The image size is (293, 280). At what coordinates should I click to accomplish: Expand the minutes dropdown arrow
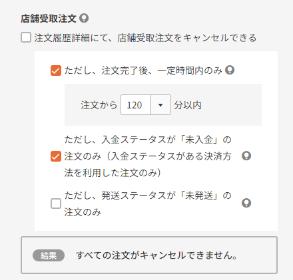[160, 105]
